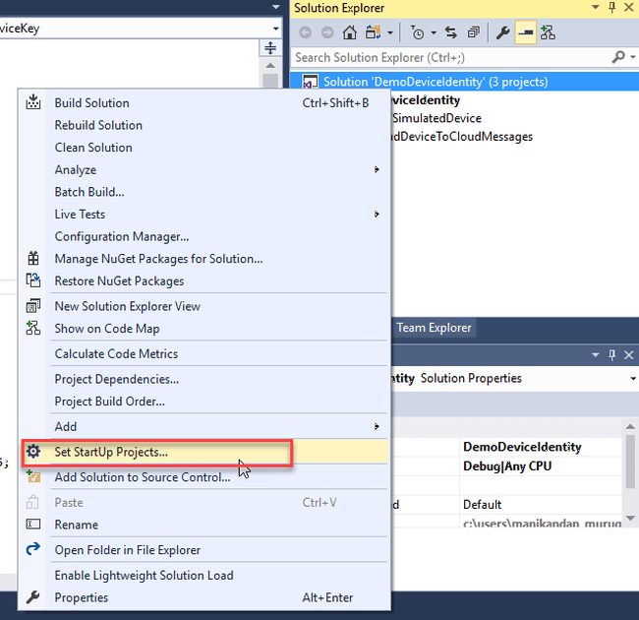Expand the Add submenu
This screenshot has width=639, height=620.
click(x=205, y=427)
